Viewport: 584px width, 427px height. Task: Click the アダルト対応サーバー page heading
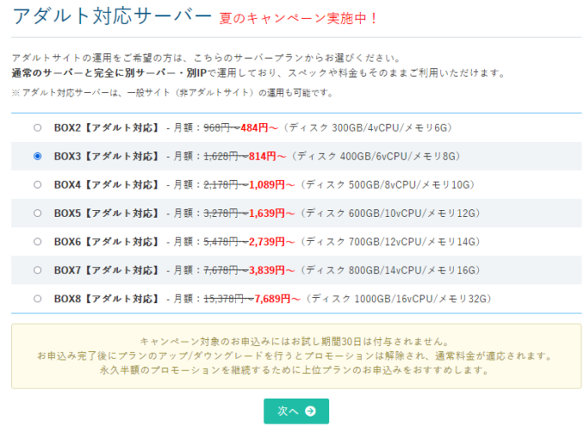(112, 16)
